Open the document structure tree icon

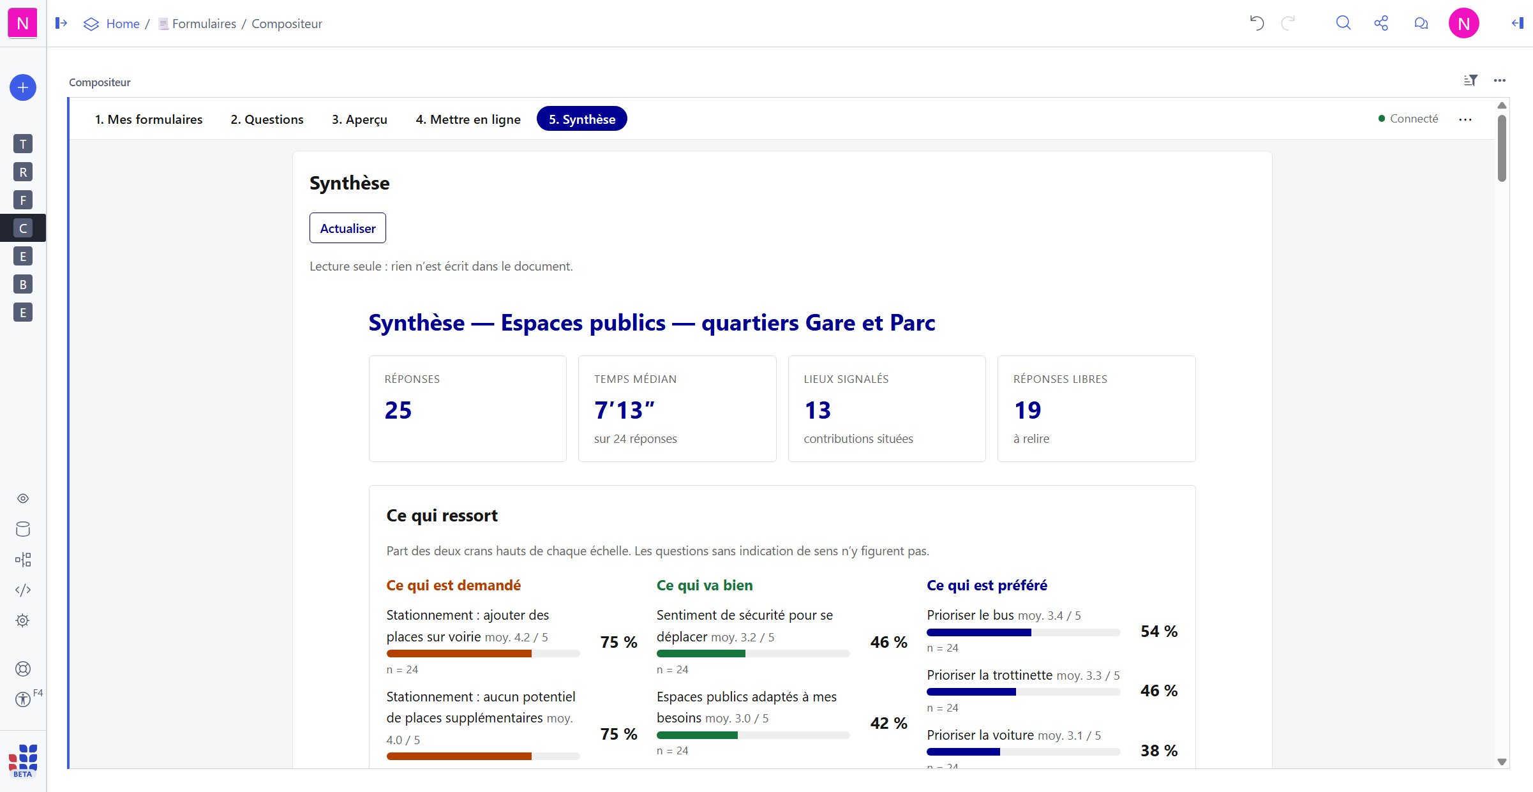tap(23, 560)
